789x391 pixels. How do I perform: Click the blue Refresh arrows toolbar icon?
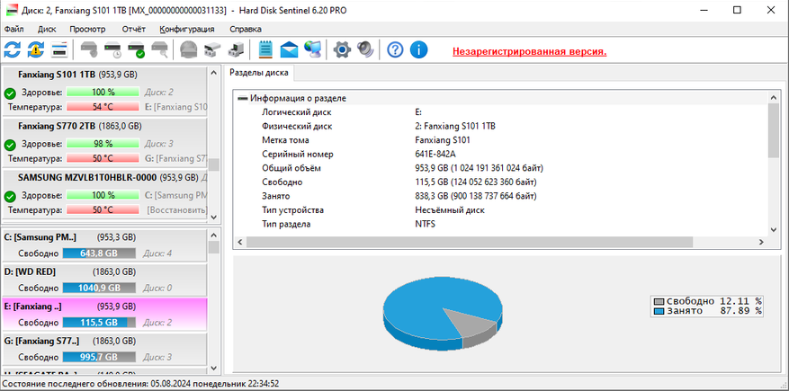pyautogui.click(x=13, y=49)
